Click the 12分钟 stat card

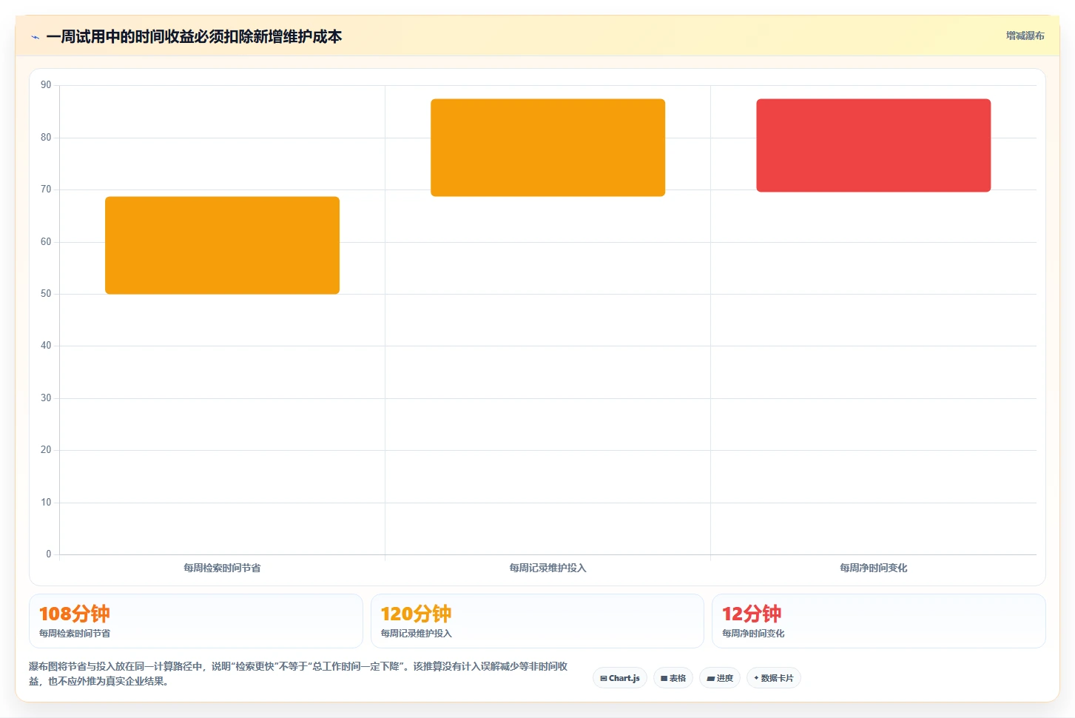coord(879,621)
